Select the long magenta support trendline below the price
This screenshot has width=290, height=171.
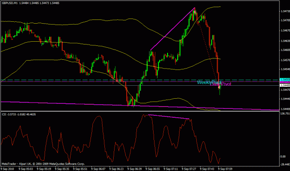click(x=140, y=106)
